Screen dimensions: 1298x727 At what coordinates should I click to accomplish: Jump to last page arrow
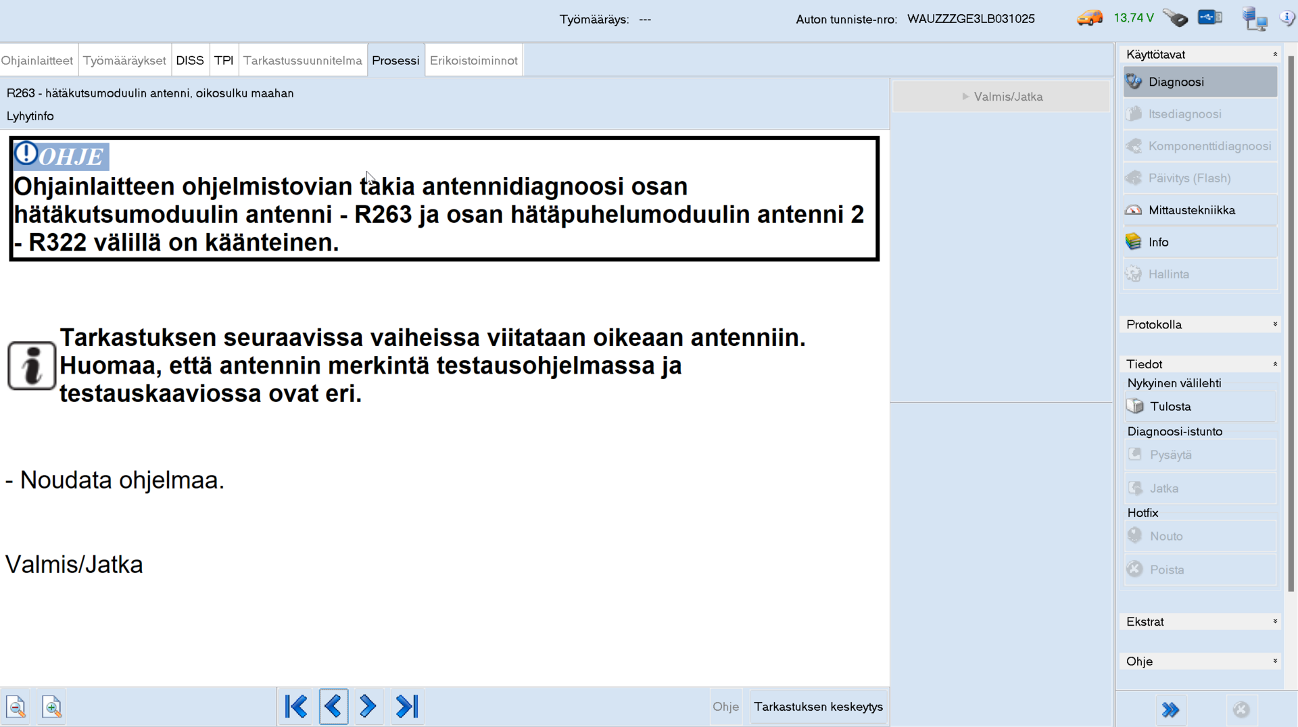click(407, 707)
